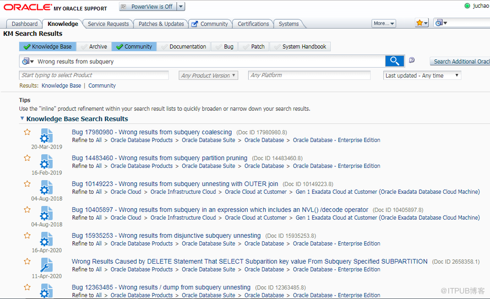Open the Systems tab

pyautogui.click(x=288, y=24)
